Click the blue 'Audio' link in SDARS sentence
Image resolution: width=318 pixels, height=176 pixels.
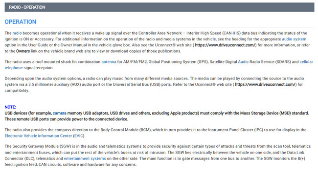[243, 62]
